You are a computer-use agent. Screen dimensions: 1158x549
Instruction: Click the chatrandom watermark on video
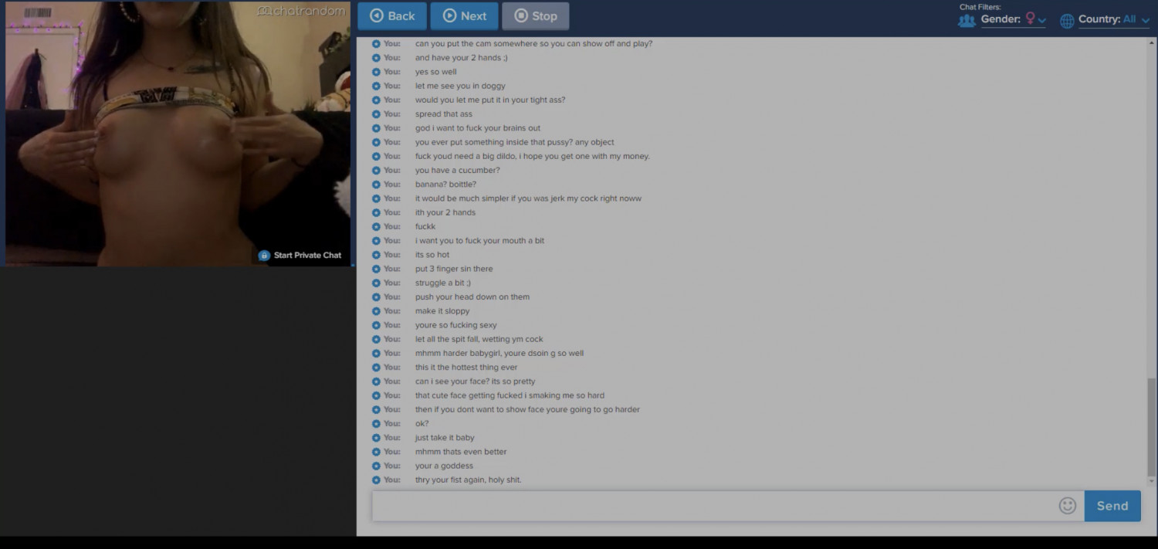click(x=300, y=11)
